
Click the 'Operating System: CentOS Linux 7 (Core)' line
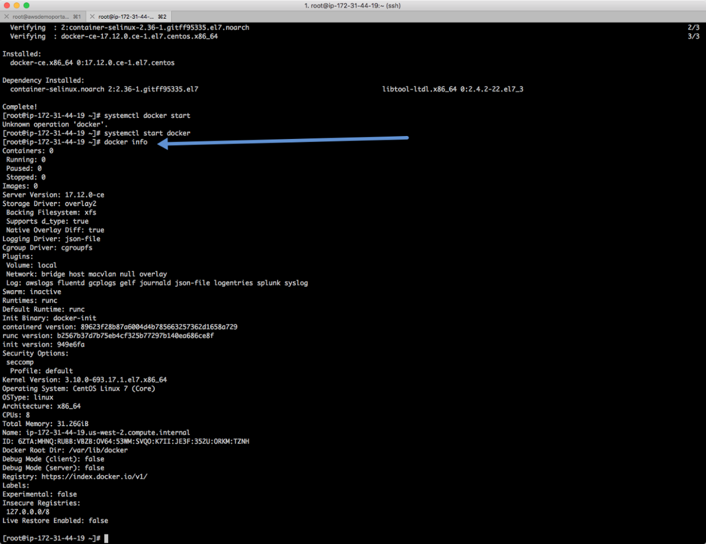point(79,389)
